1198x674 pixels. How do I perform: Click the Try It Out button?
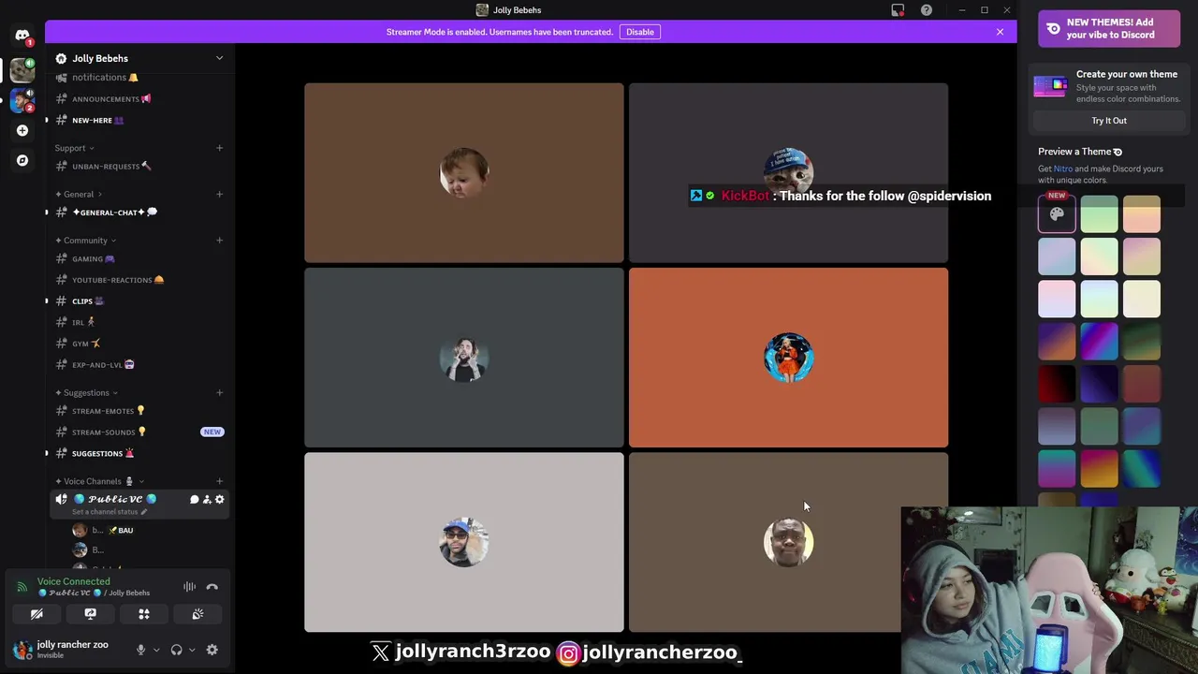1109,121
